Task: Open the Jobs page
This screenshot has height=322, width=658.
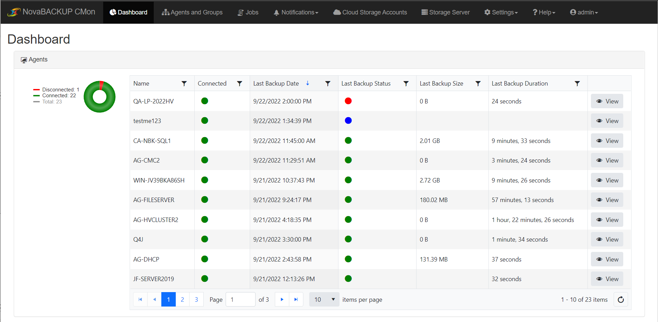Action: coord(248,12)
